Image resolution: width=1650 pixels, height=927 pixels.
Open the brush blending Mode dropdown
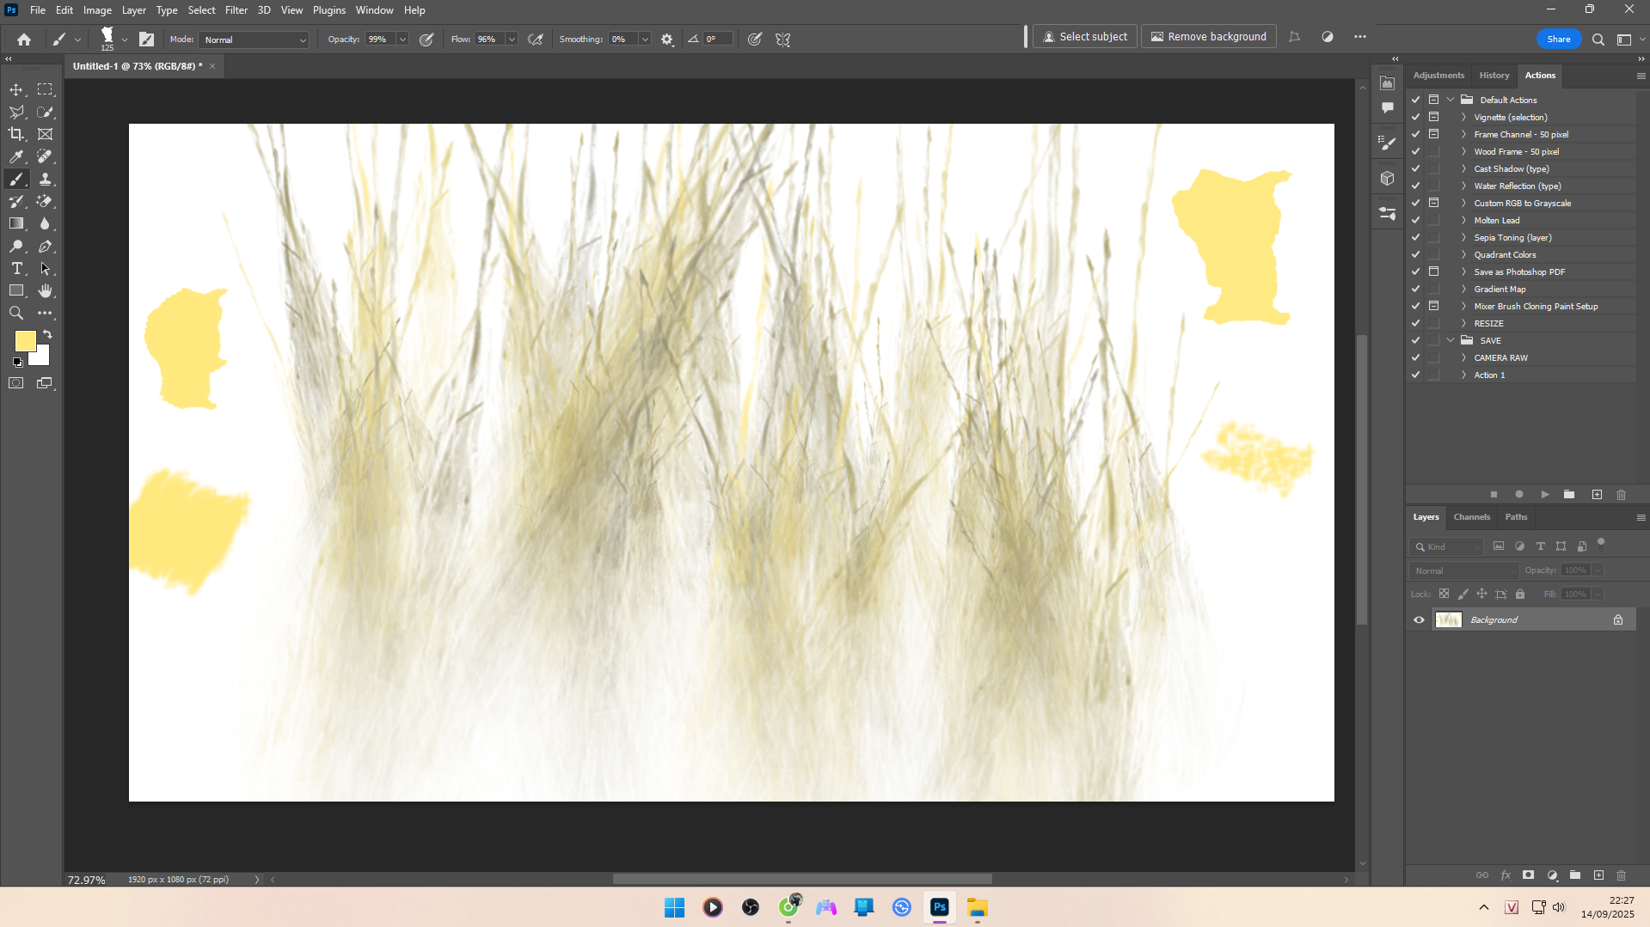pyautogui.click(x=254, y=40)
